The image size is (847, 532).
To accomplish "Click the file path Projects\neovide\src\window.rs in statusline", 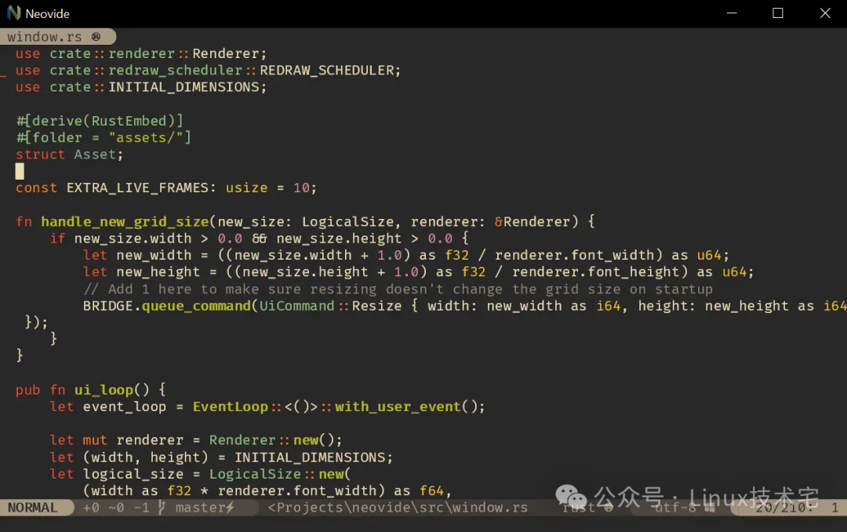I will click(x=398, y=508).
